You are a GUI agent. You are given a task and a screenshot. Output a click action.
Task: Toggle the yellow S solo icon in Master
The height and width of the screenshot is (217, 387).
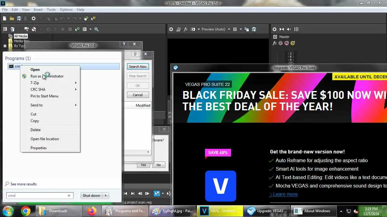point(292,43)
